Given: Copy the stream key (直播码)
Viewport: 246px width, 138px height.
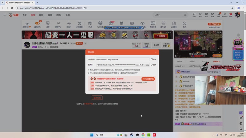Looking at the screenshot, I should pyautogui.click(x=153, y=65).
